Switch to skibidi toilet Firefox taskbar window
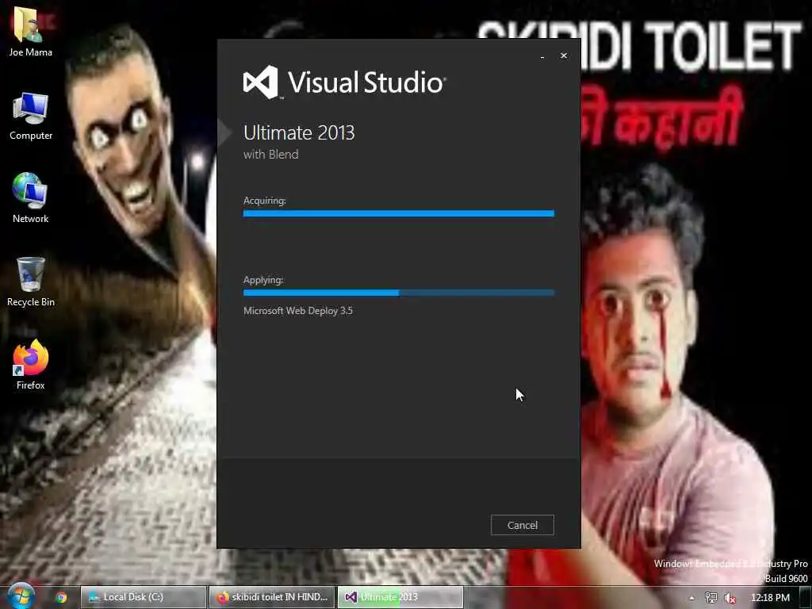The image size is (812, 609). pos(273,597)
